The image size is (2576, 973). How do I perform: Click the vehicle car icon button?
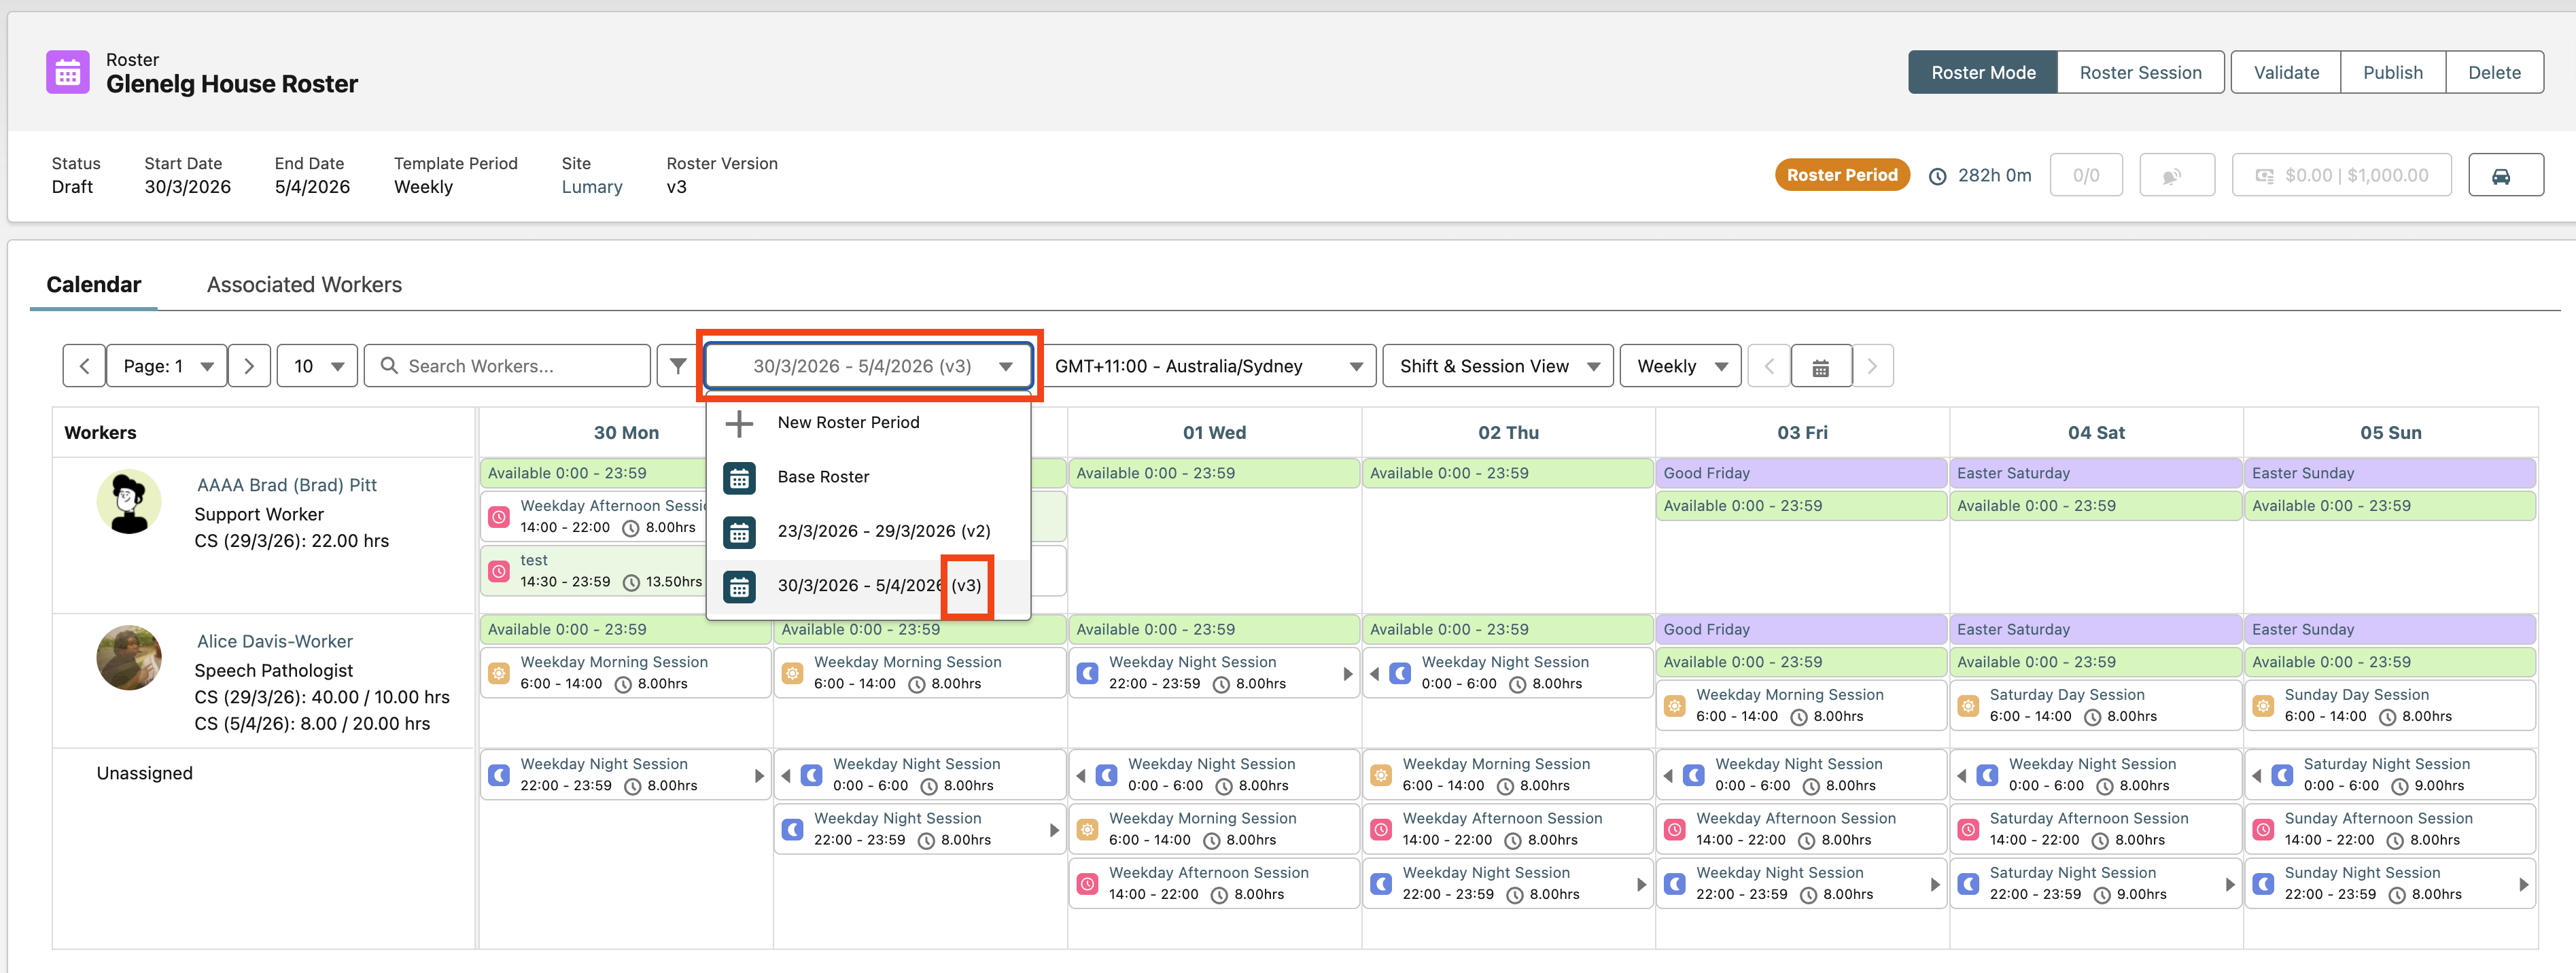[2504, 176]
